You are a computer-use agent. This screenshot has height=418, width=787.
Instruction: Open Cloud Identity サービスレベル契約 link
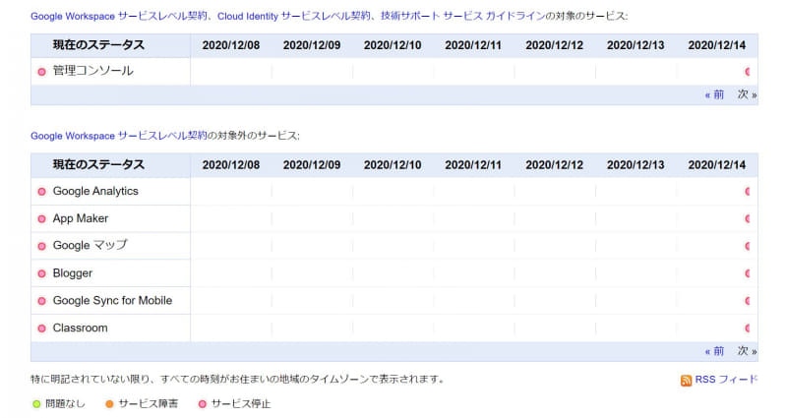294,16
